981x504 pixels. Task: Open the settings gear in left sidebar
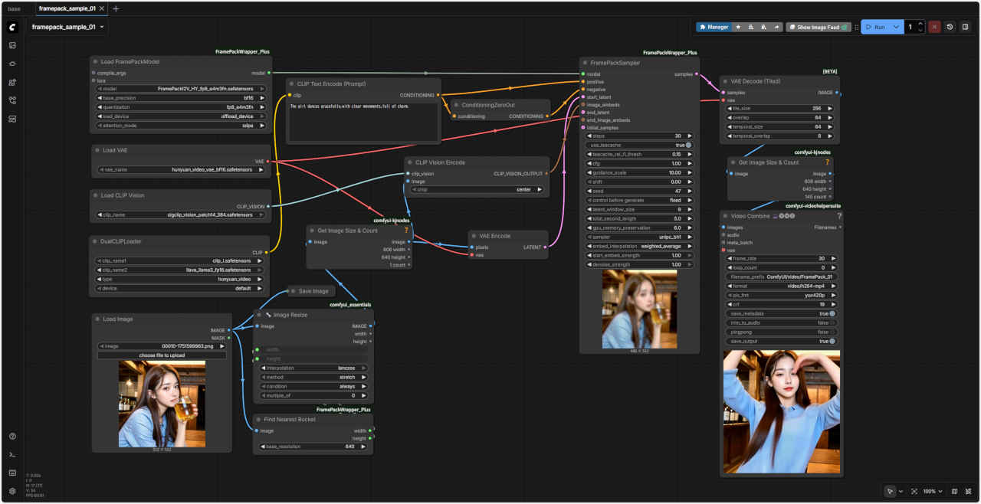click(x=12, y=491)
